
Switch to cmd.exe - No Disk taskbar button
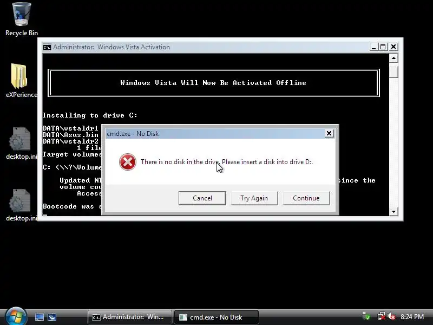[x=216, y=317]
